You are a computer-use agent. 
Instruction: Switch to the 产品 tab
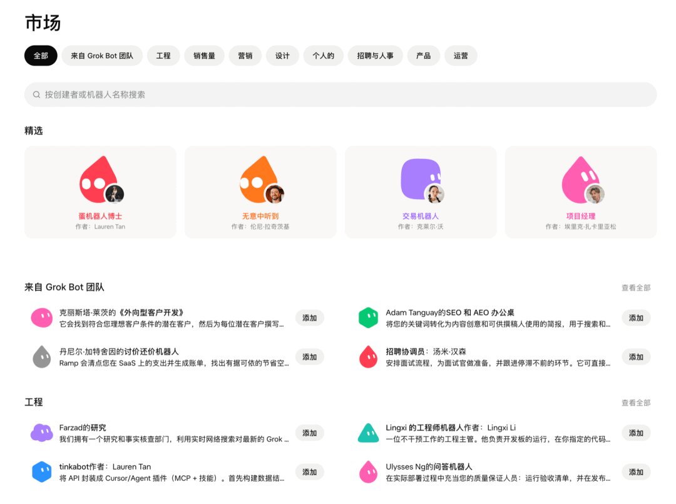[x=423, y=56]
